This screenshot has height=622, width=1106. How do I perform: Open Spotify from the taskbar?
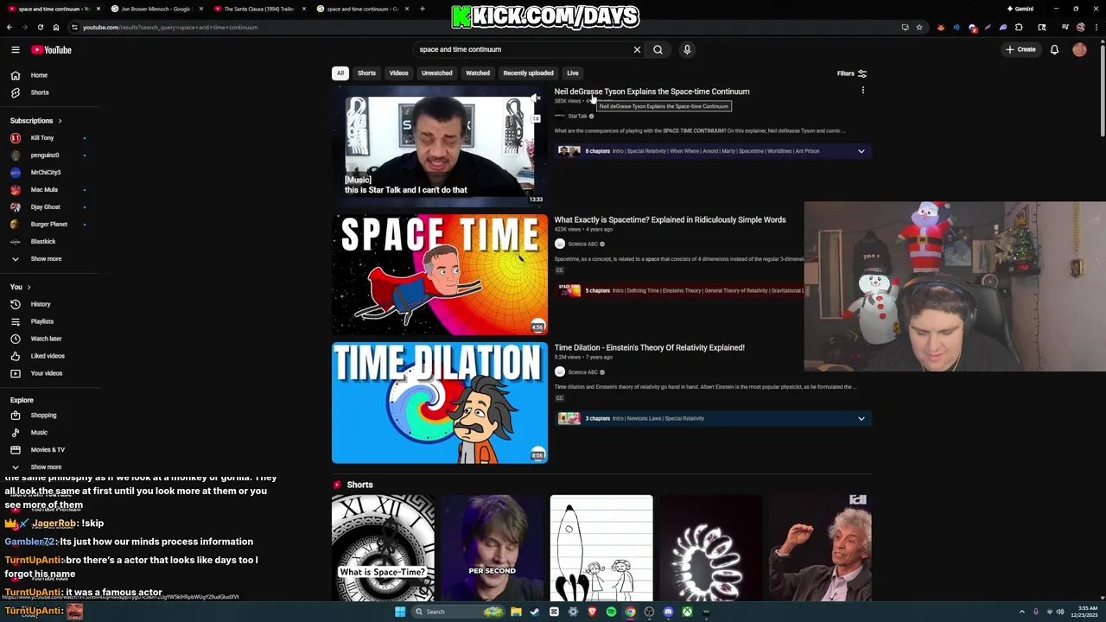pyautogui.click(x=611, y=612)
